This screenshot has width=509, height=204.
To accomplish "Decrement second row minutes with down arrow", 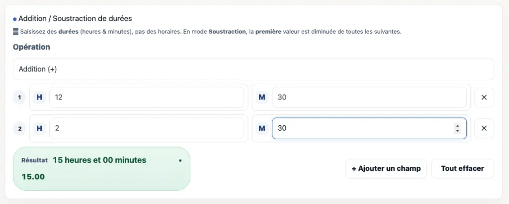I will tap(457, 131).
